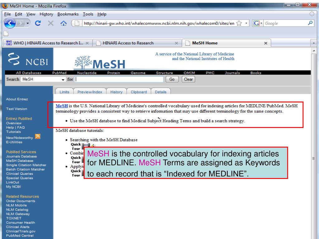Go to the browser Home icon
Image resolution: width=319 pixels, height=239 pixels.
(64, 23)
